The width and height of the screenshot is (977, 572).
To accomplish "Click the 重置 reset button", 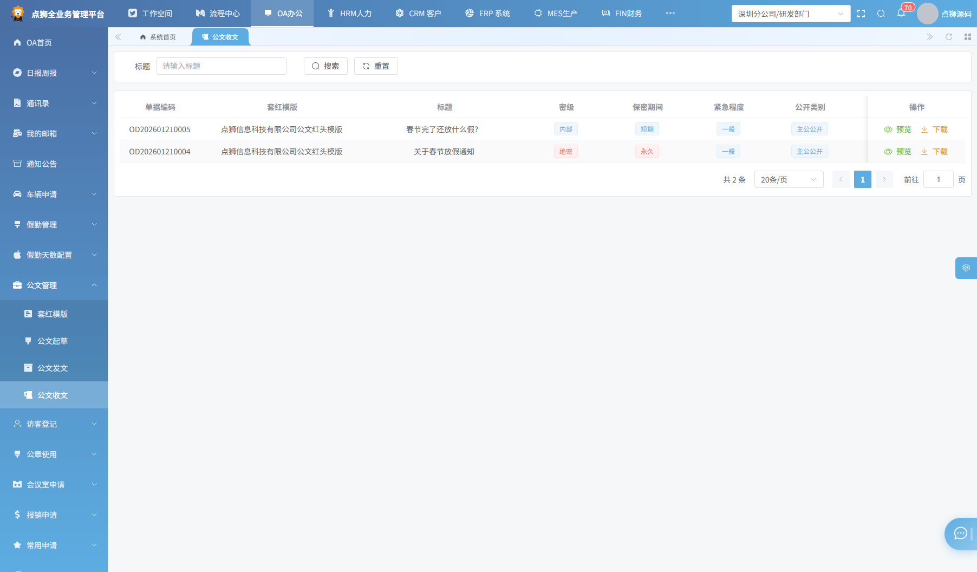I will point(376,66).
